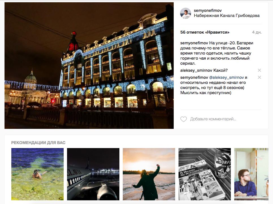The image size is (273, 204).
Task: Click the semyonefimov username in the reply comment
Action: point(194,77)
